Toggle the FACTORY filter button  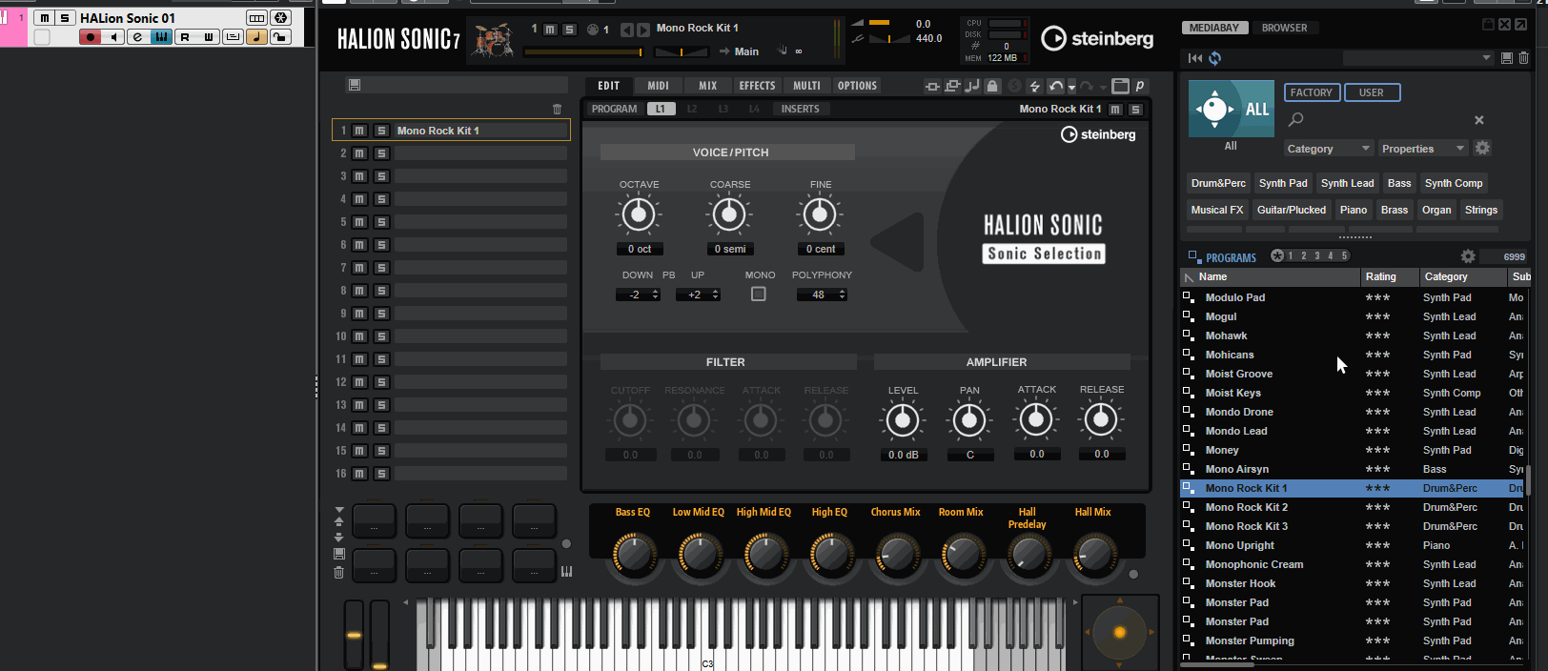coord(1312,92)
